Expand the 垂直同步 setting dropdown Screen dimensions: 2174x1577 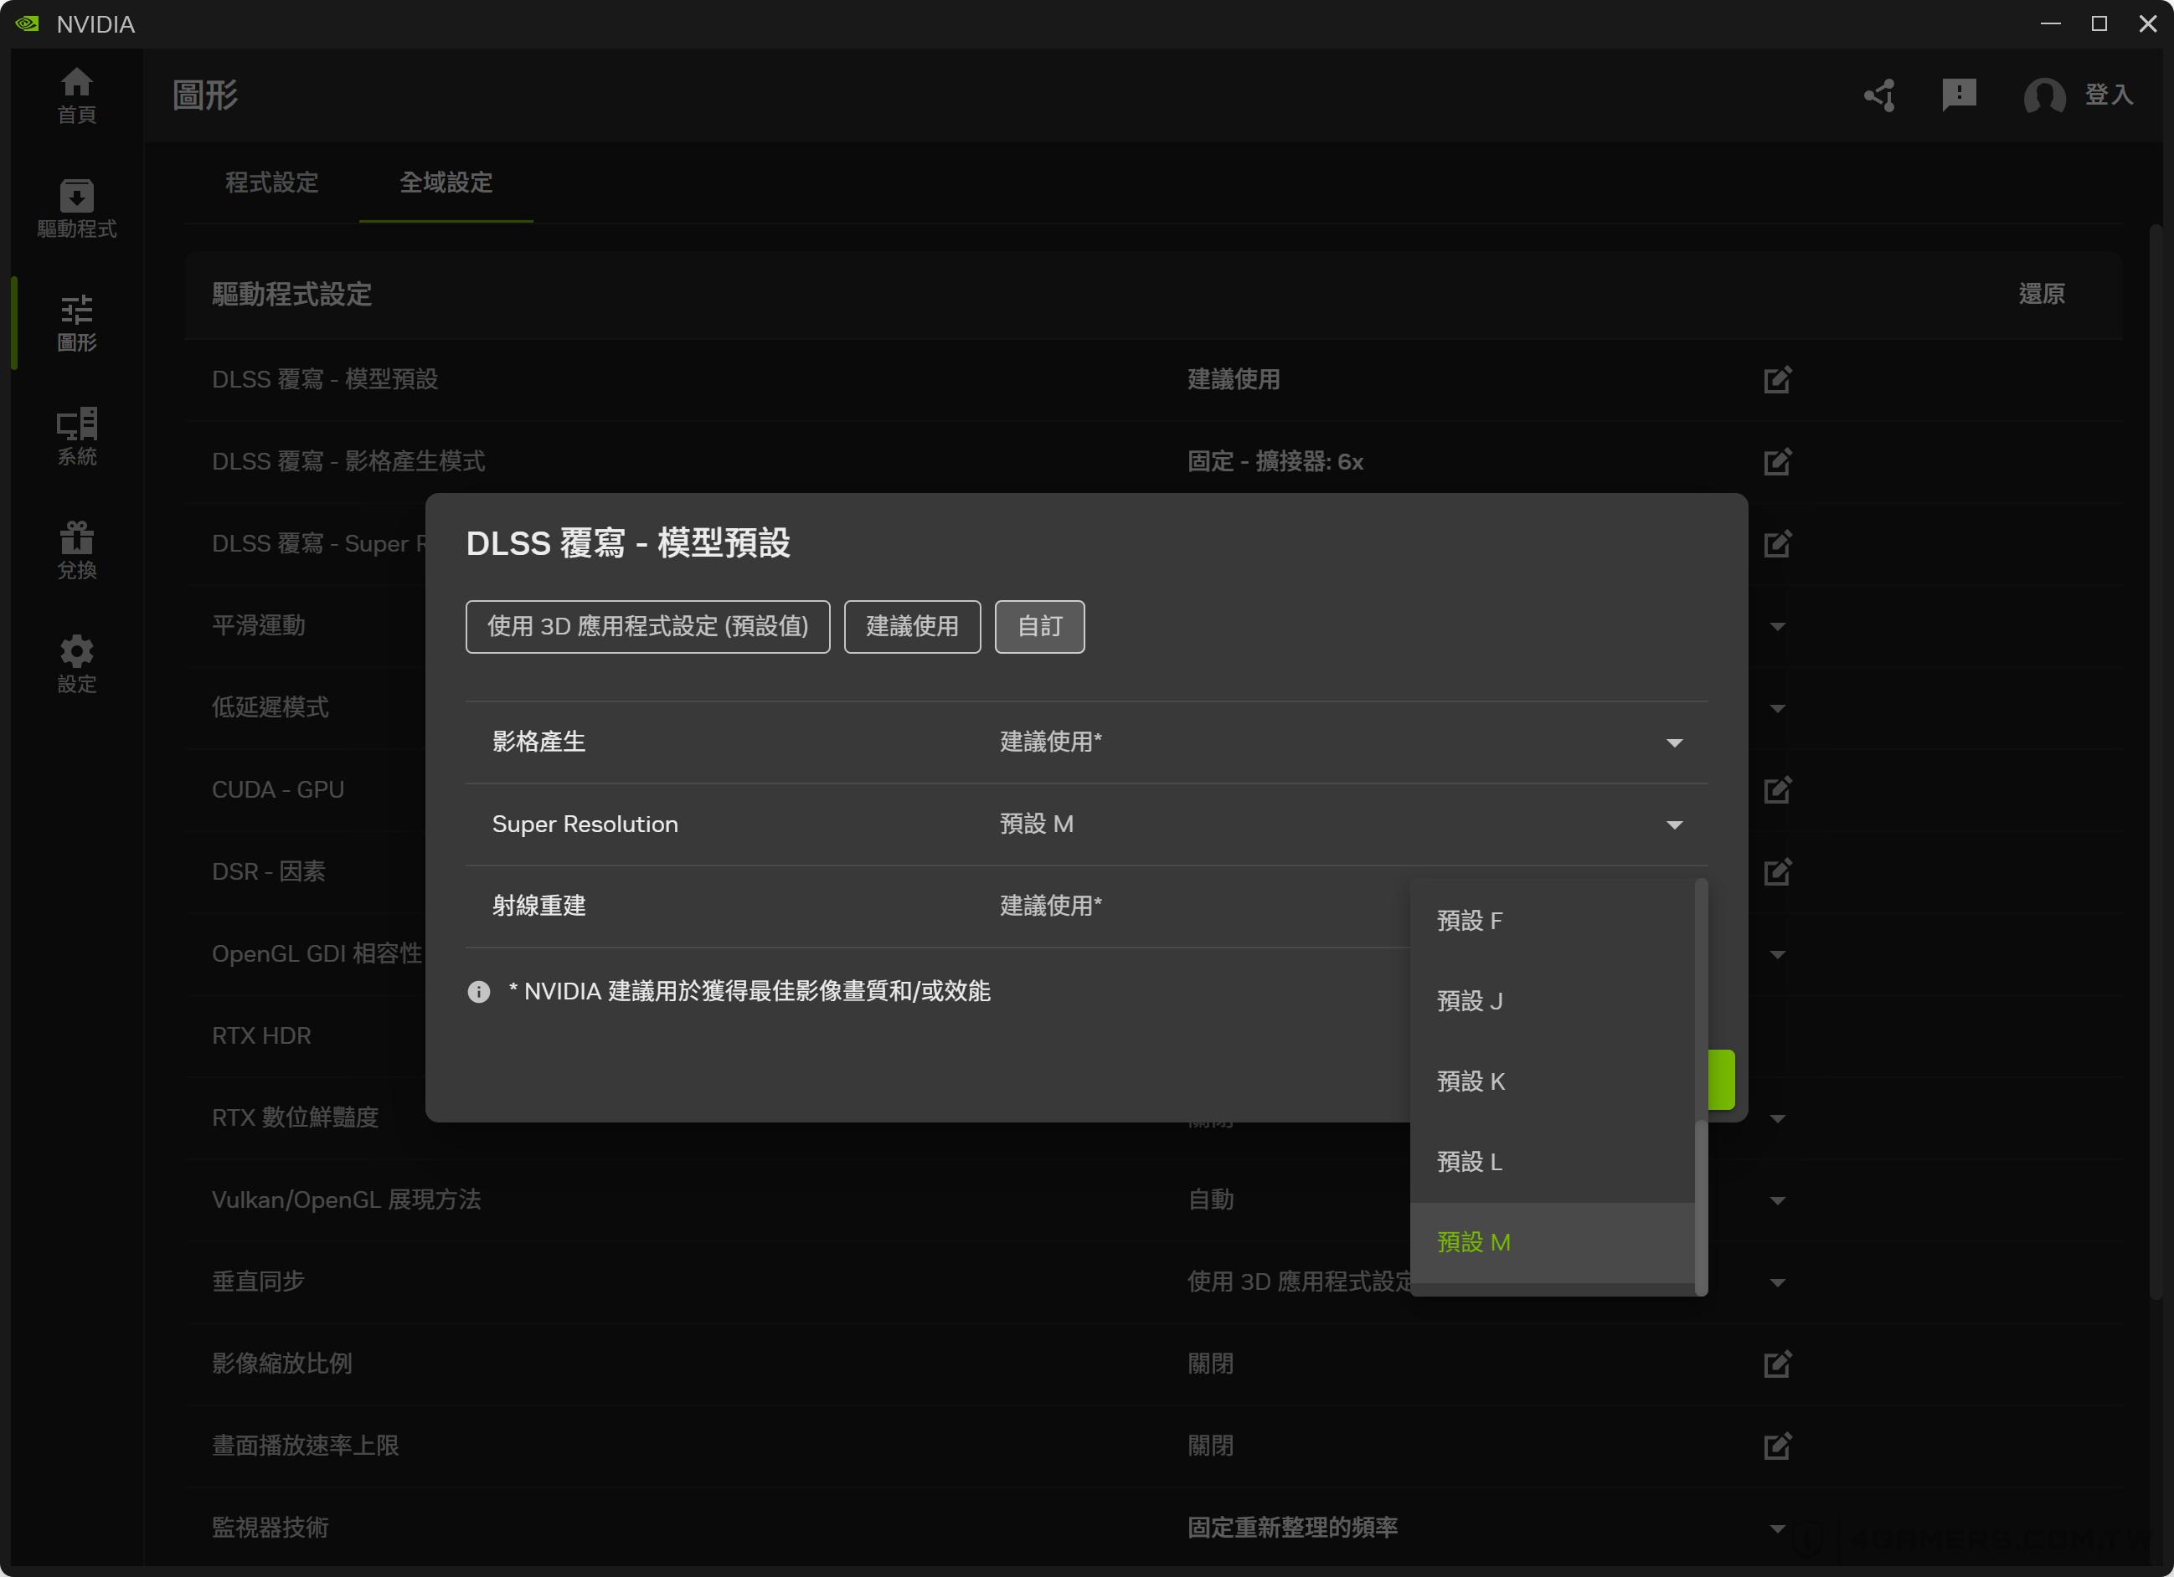(1778, 1282)
